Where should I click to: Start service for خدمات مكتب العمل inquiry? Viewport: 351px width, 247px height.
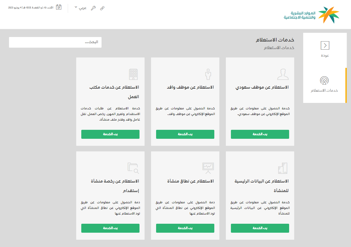click(110, 134)
